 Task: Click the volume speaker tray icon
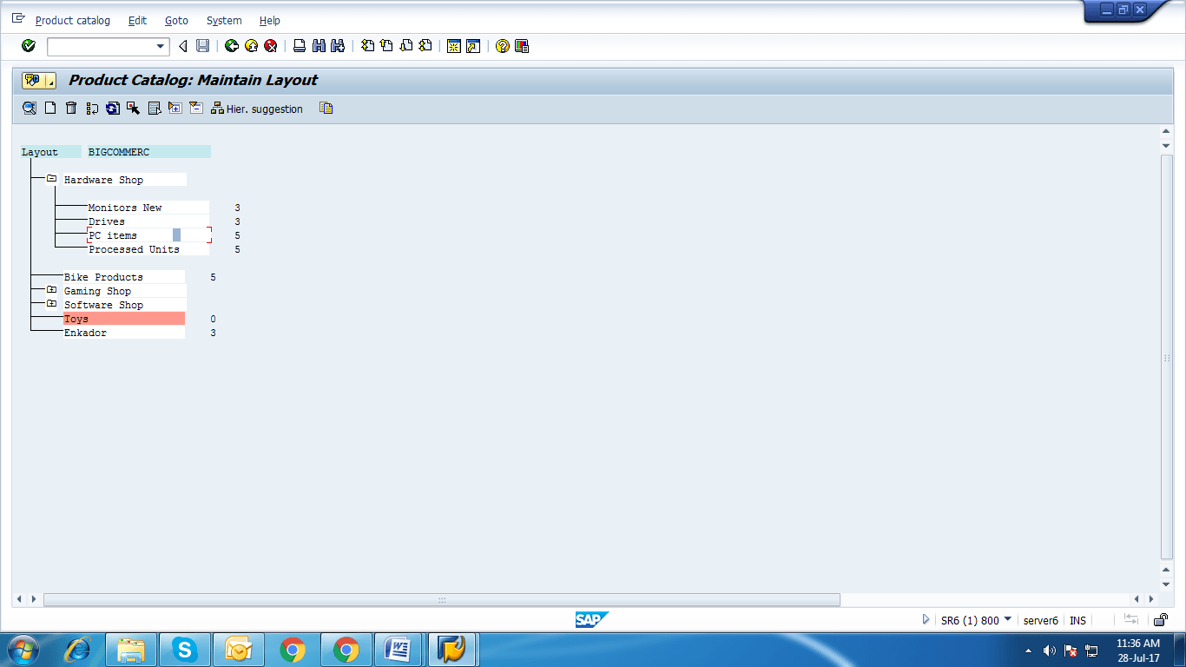[x=1049, y=650]
